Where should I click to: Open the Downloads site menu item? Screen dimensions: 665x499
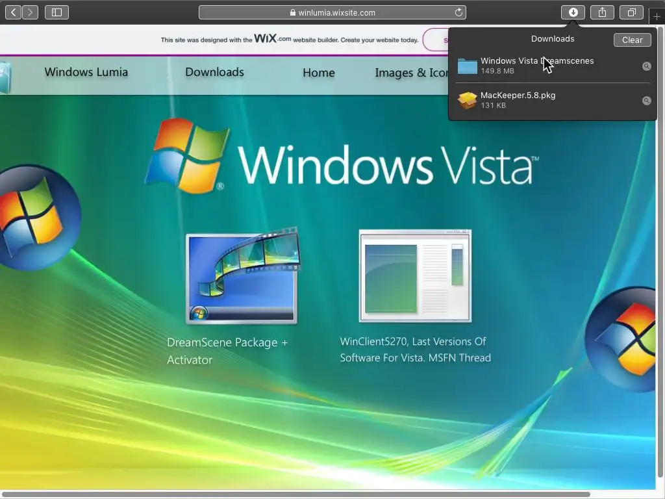[x=214, y=72]
